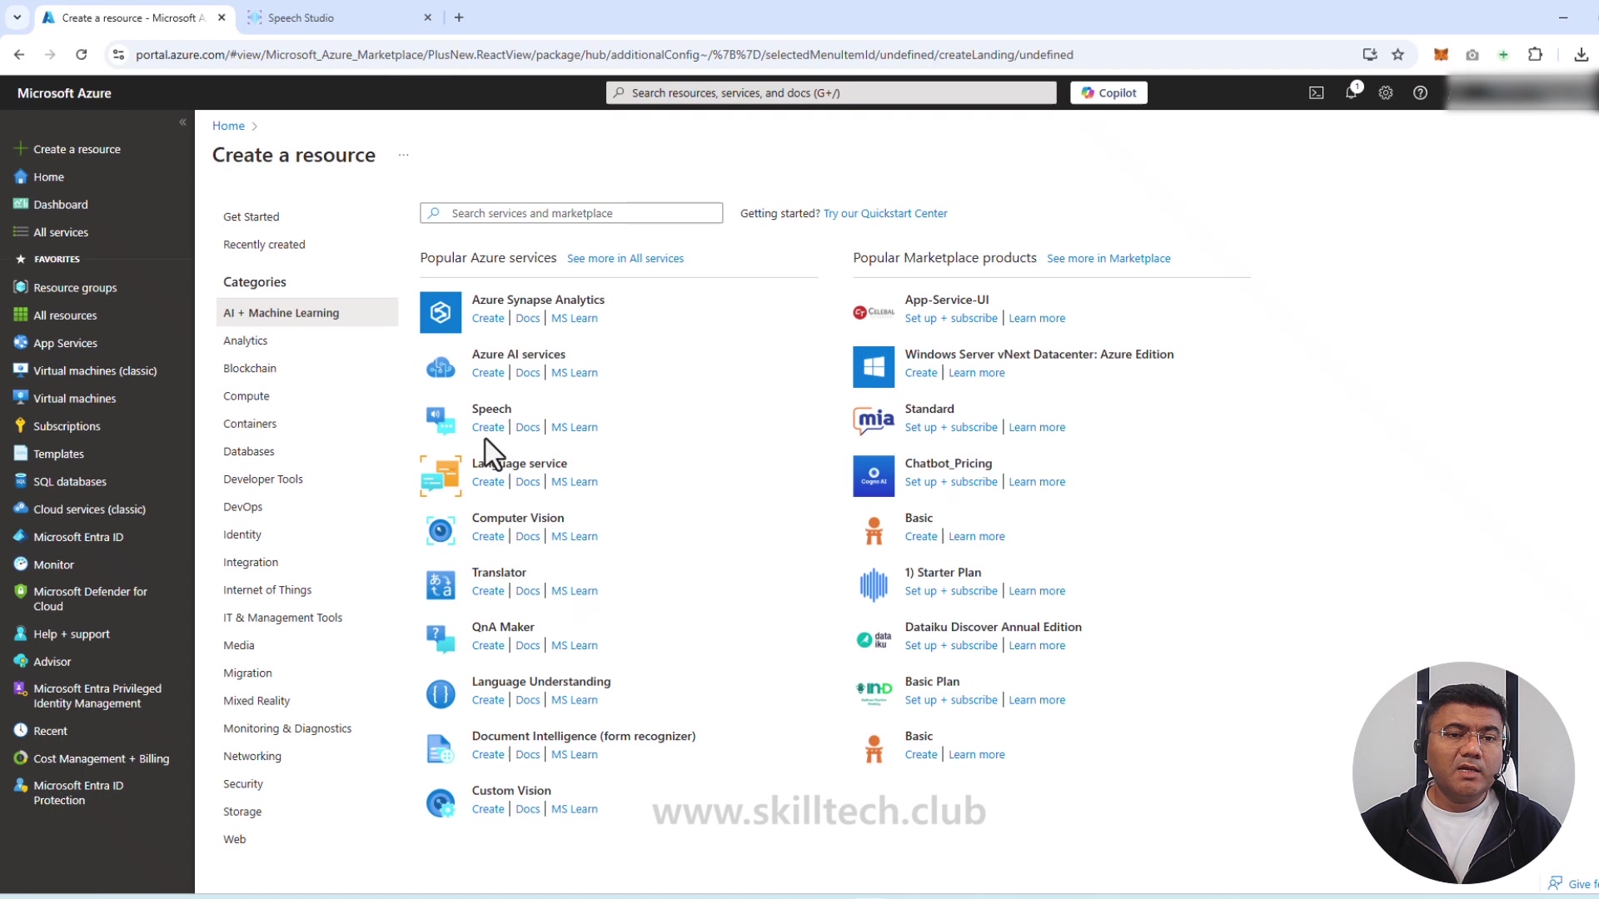Open Copilot in the top bar
Image resolution: width=1599 pixels, height=899 pixels.
1108,92
